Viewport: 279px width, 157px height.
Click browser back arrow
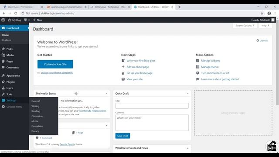coord(4,14)
